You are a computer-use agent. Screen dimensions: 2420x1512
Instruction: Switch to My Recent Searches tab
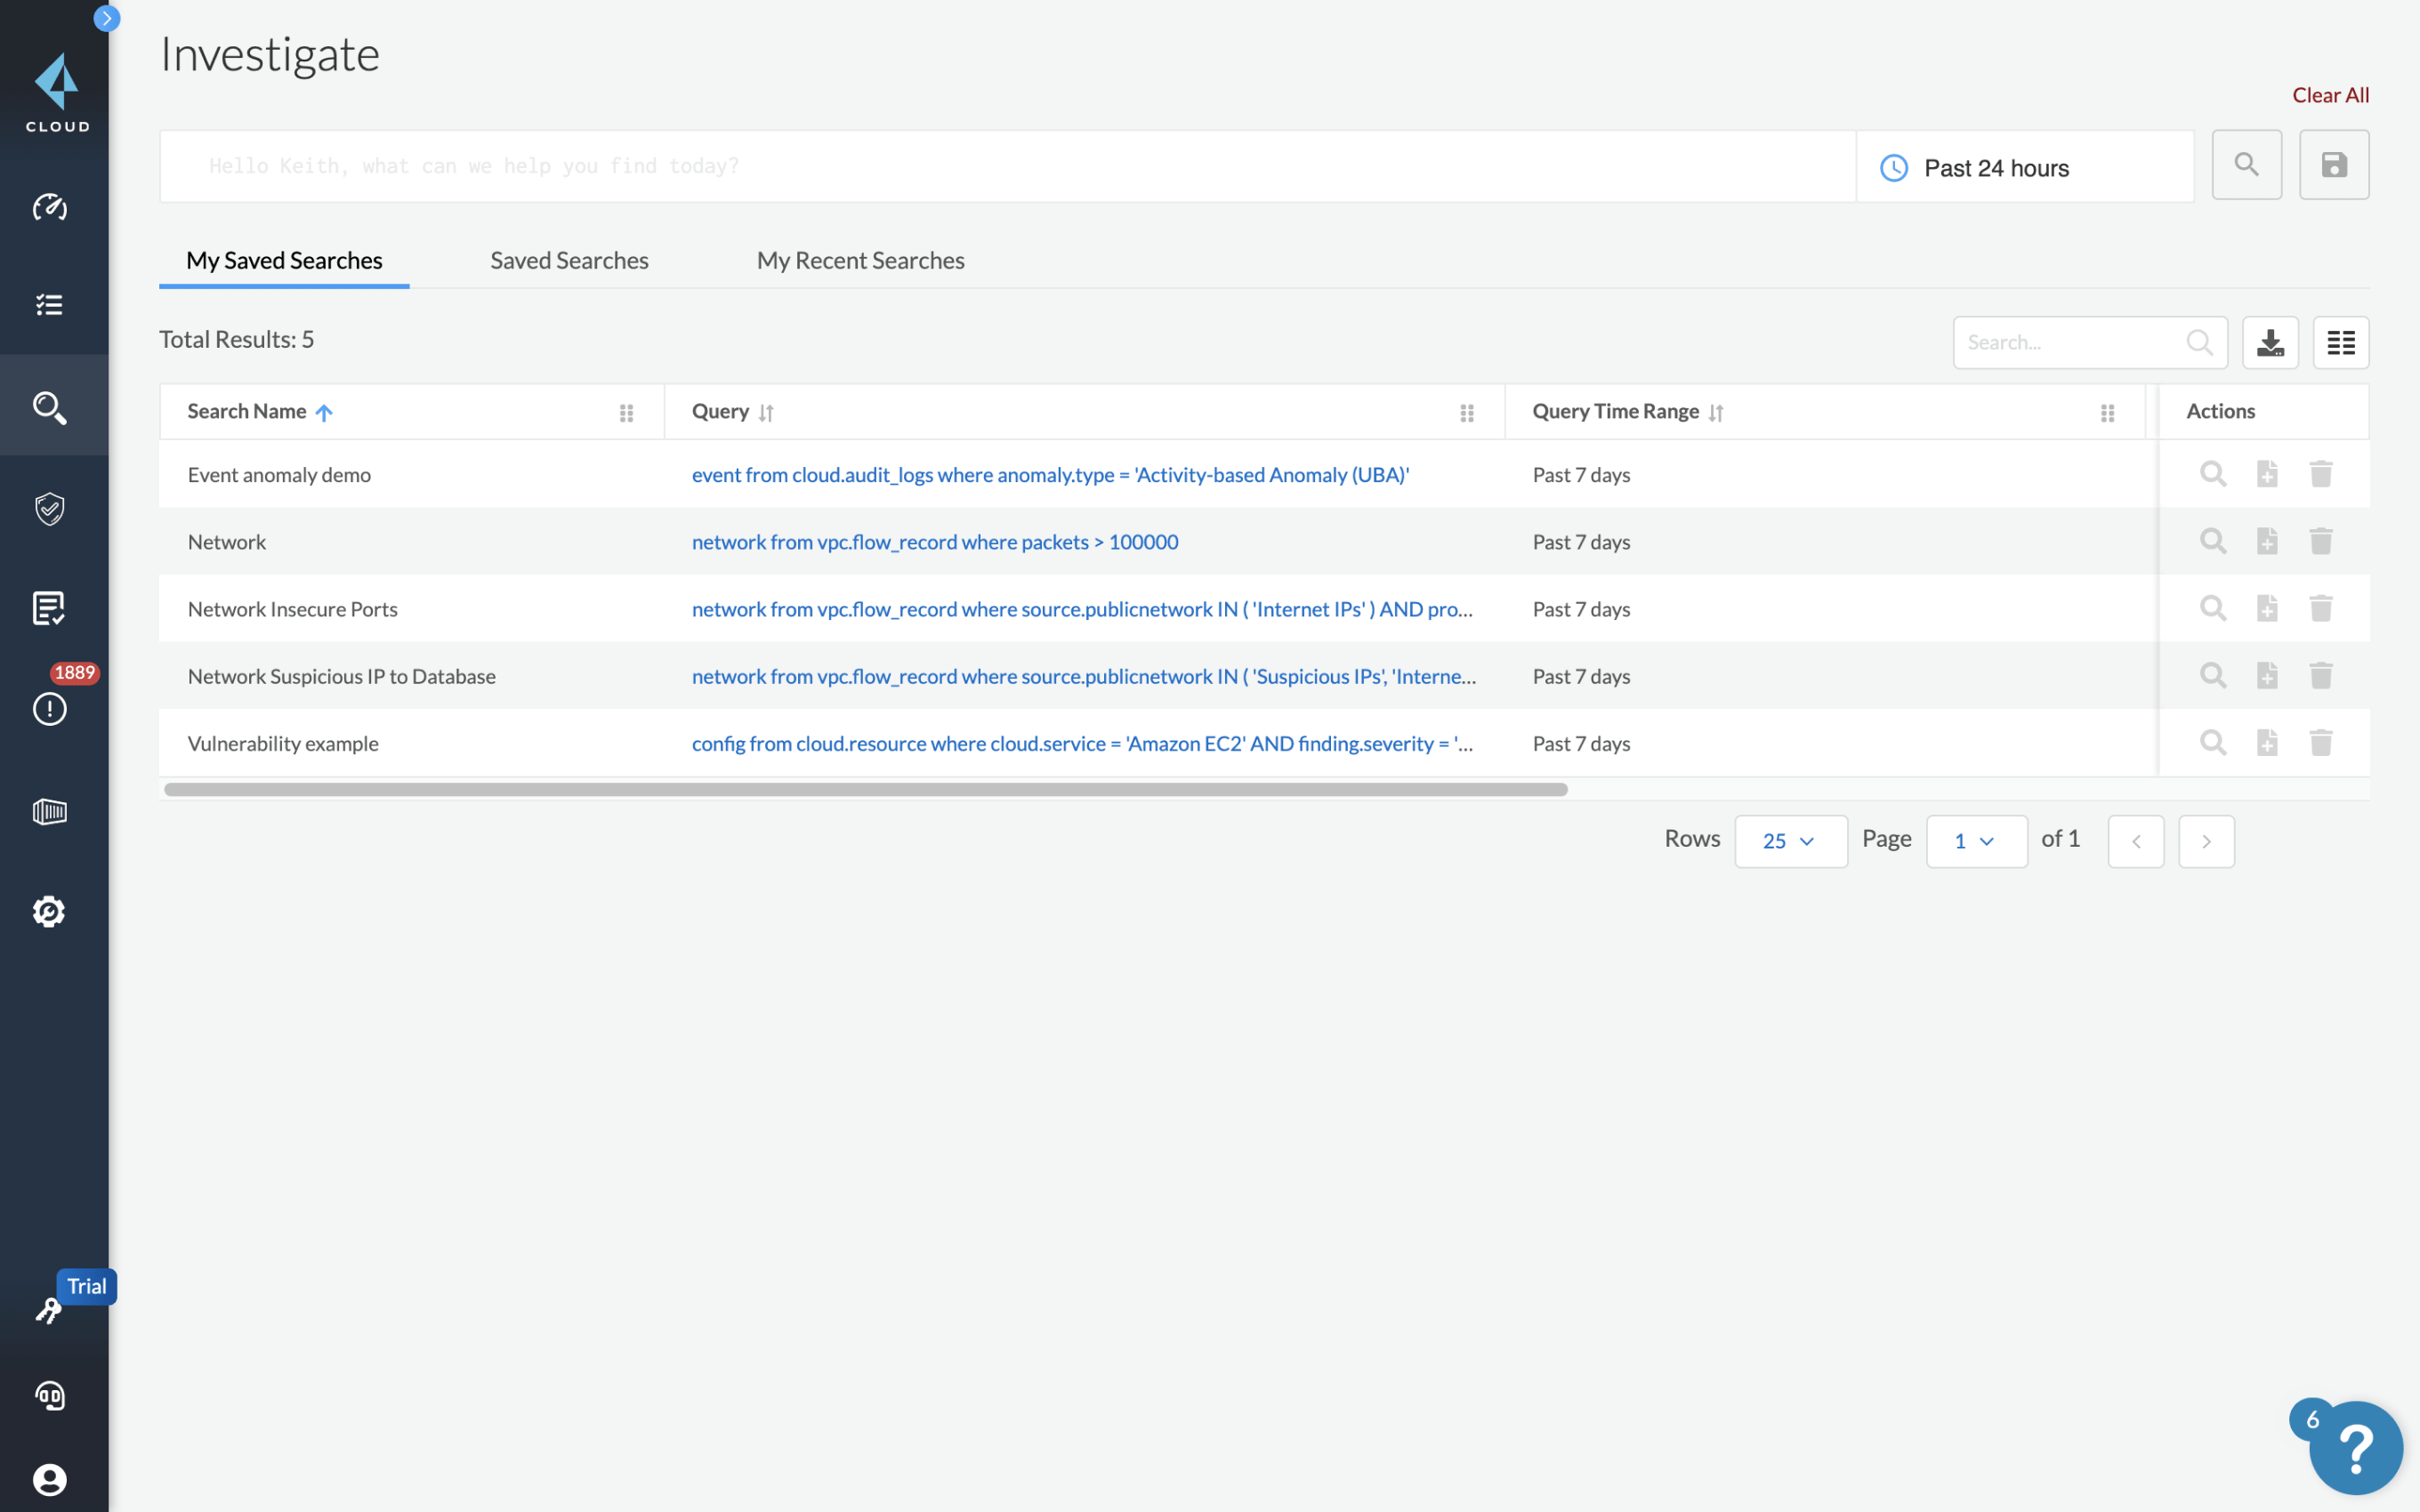pos(860,260)
